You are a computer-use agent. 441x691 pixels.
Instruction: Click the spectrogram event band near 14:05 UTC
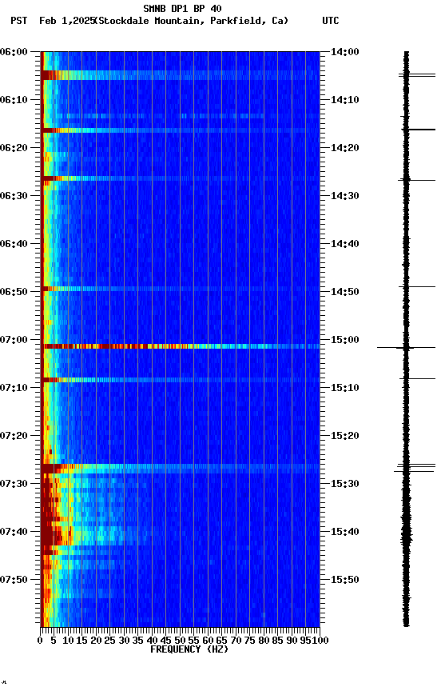click(x=180, y=75)
